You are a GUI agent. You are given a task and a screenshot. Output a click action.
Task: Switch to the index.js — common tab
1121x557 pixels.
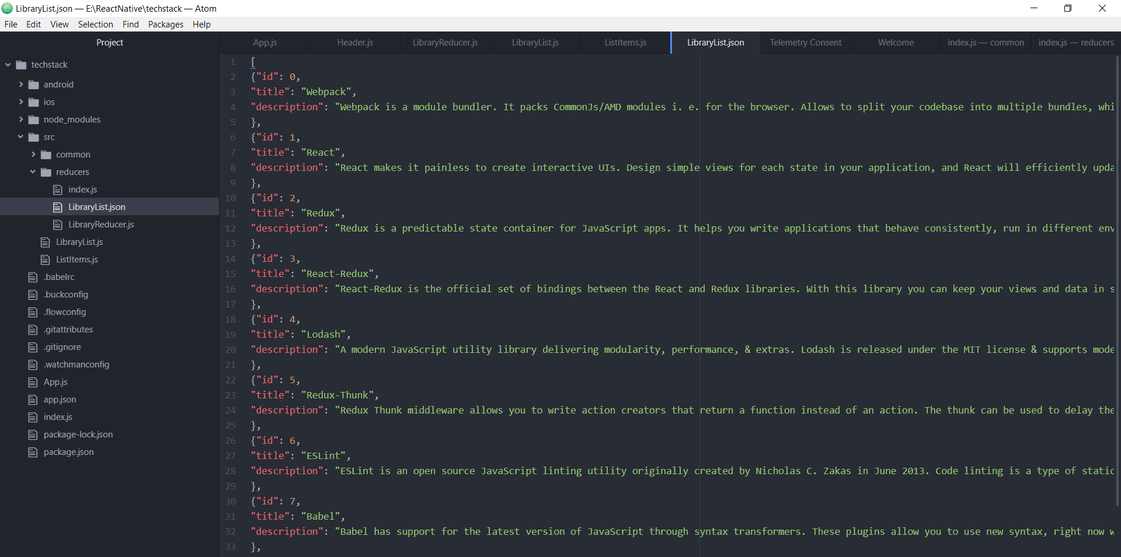pyautogui.click(x=986, y=43)
